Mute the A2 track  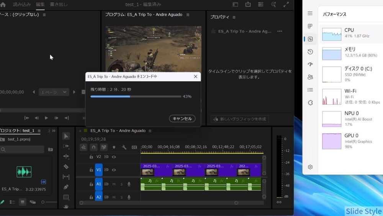pyautogui.click(x=114, y=197)
